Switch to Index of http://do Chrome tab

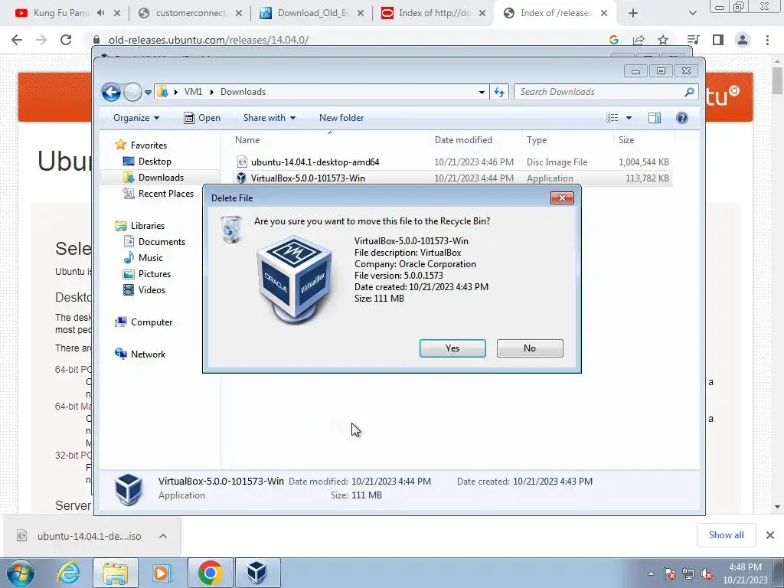(x=434, y=13)
